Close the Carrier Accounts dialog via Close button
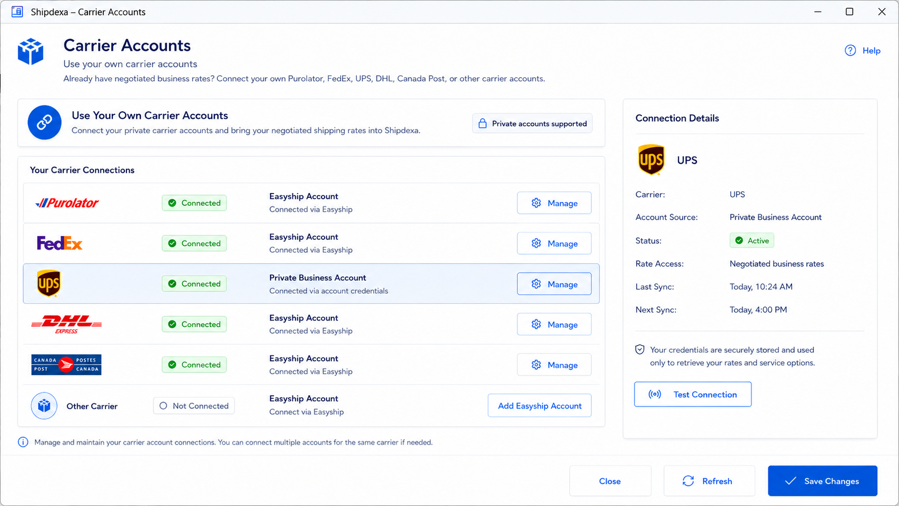This screenshot has width=899, height=506. 610,481
